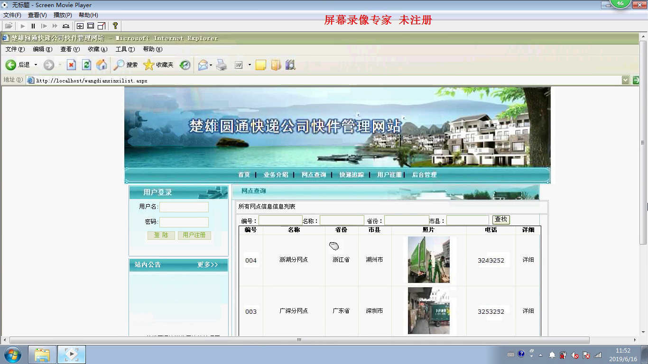The height and width of the screenshot is (364, 648).
Task: Click the IE Home page icon
Action: (x=102, y=65)
